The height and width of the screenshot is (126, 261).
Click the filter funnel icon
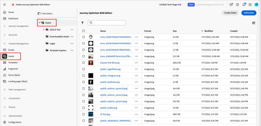(x=82, y=23)
